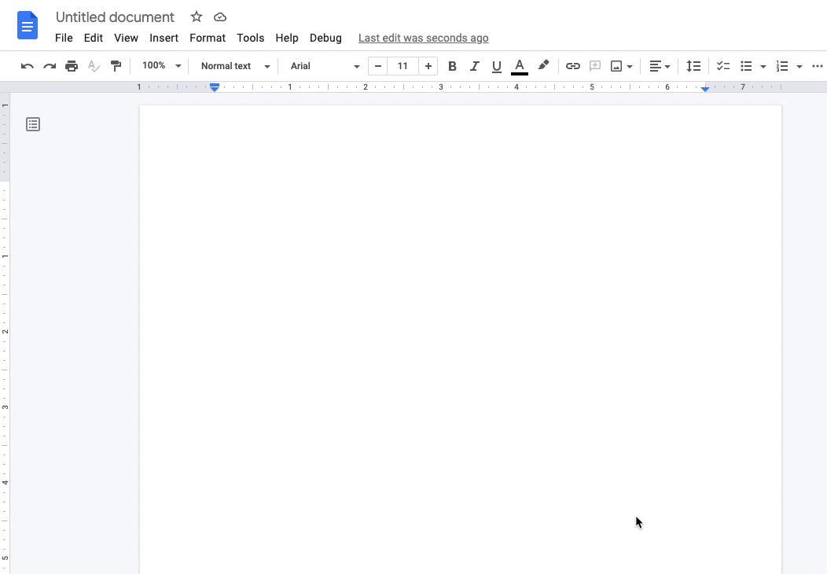Image resolution: width=827 pixels, height=574 pixels.
Task: Select the Print icon
Action: click(71, 66)
